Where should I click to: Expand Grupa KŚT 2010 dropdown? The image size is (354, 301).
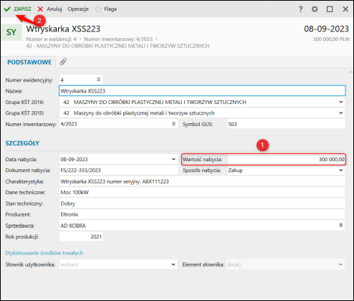(340, 113)
